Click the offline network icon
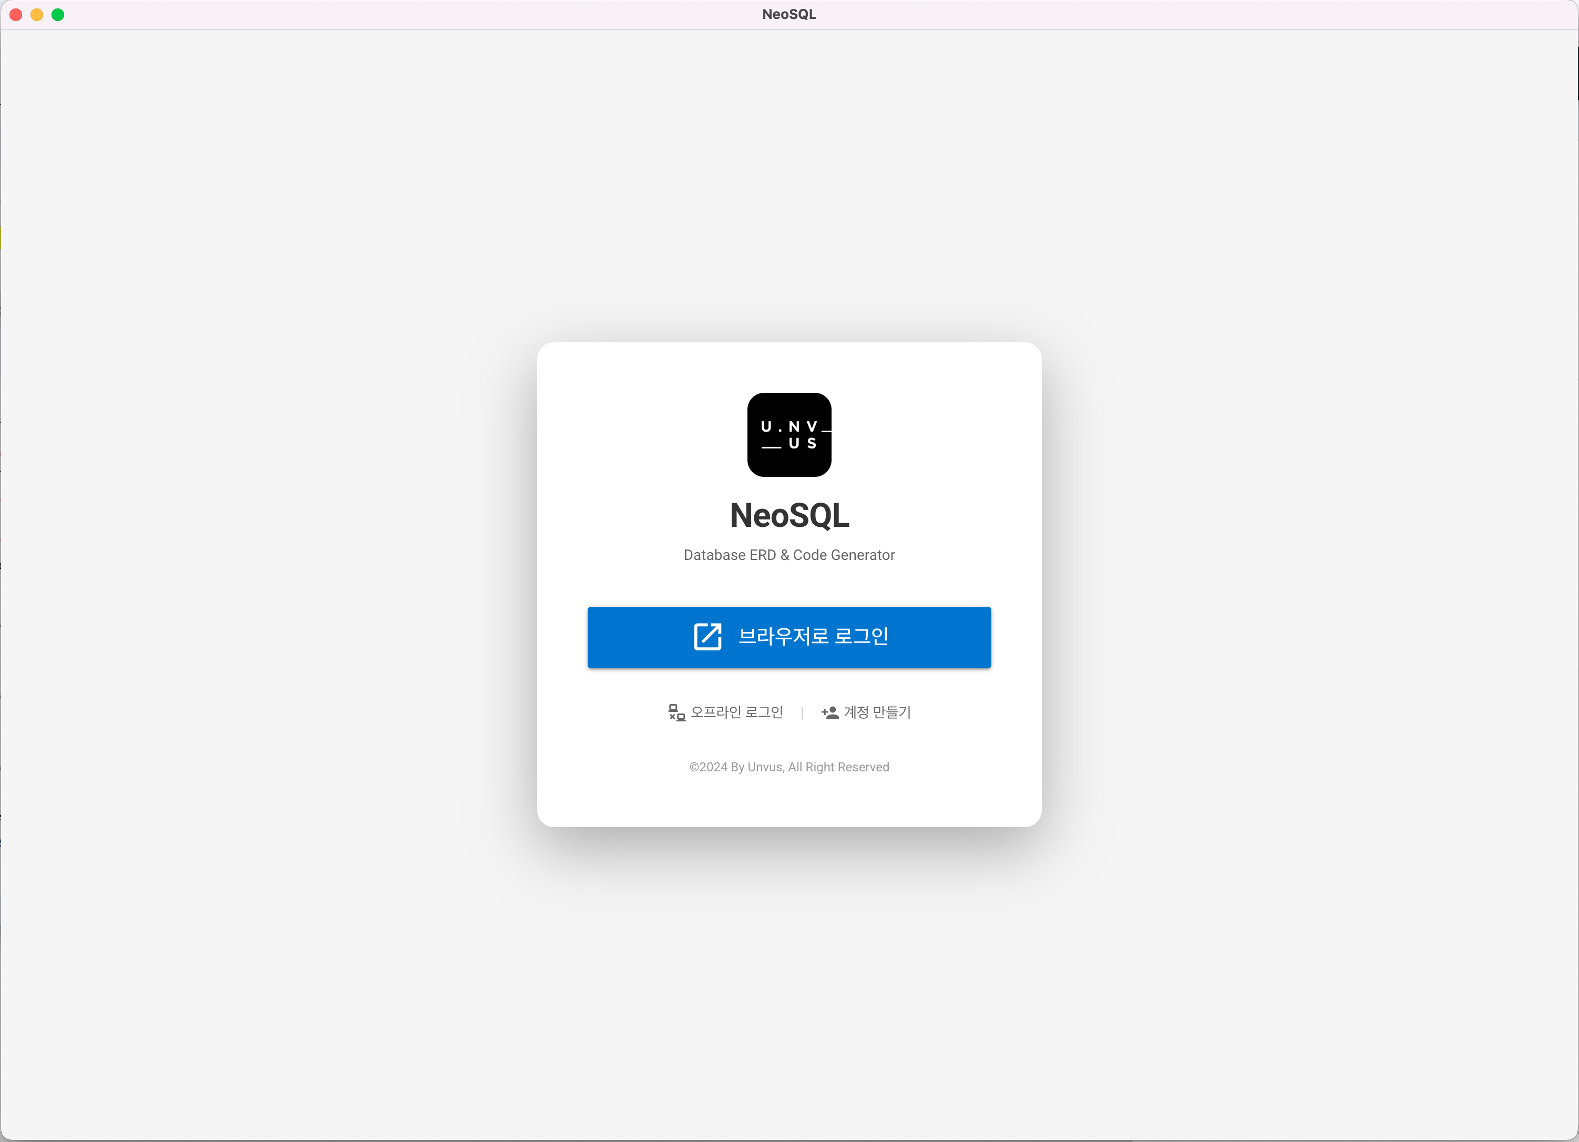1579x1142 pixels. (676, 712)
